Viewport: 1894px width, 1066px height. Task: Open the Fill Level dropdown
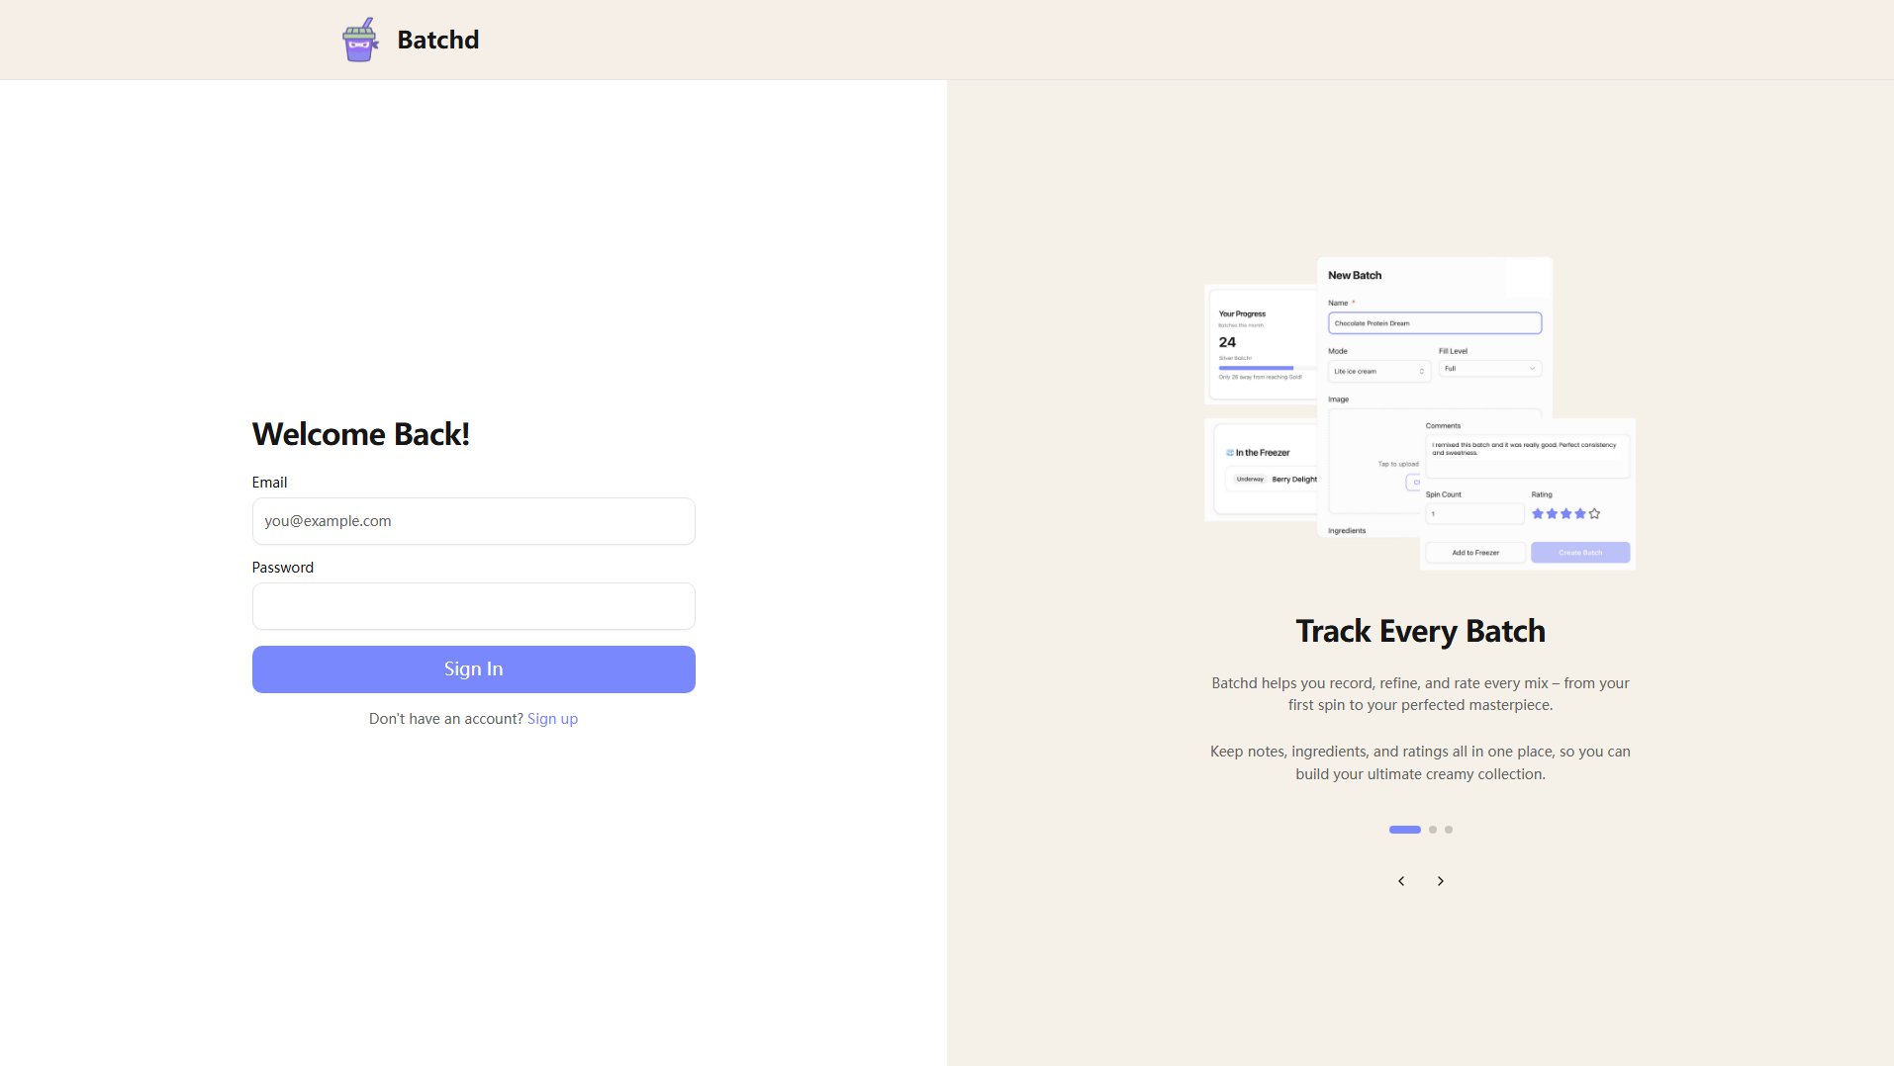pos(1490,369)
